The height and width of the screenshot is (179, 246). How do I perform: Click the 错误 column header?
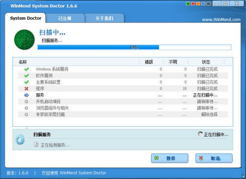(x=149, y=62)
